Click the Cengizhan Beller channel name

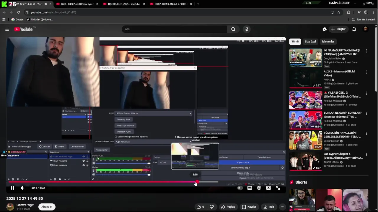(333, 59)
